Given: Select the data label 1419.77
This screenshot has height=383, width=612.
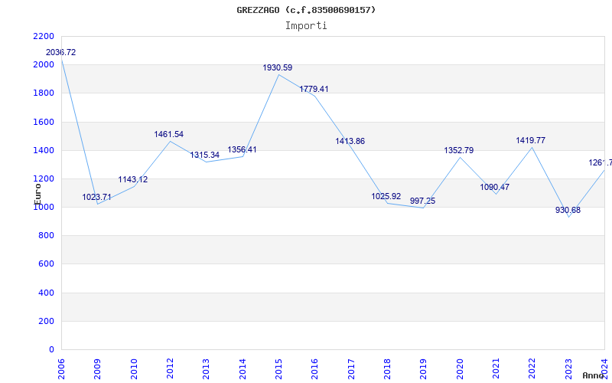Looking at the screenshot, I should pos(530,140).
